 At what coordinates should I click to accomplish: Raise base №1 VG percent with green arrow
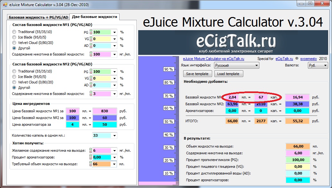[x=91, y=38]
